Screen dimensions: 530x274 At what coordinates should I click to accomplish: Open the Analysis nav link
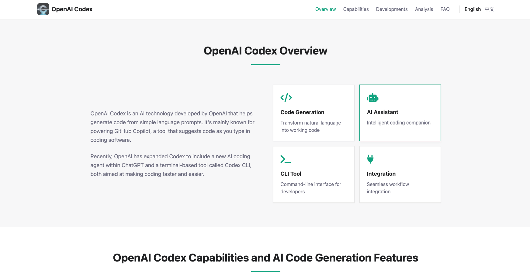[x=424, y=9]
